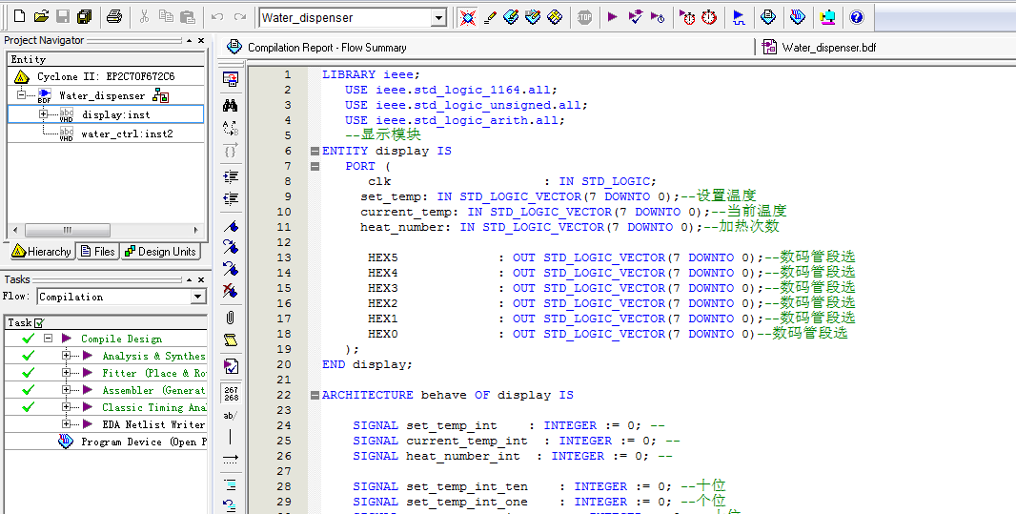Switch to the Design Units tab
This screenshot has width=1016, height=514.
click(159, 252)
